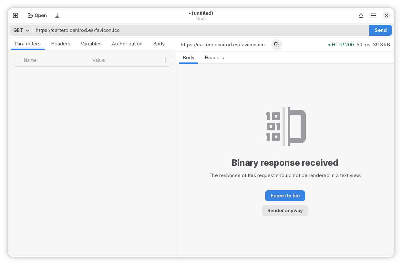Screen dimensions: 402x265
Task: Open the parameters options kebab menu
Action: 165,60
